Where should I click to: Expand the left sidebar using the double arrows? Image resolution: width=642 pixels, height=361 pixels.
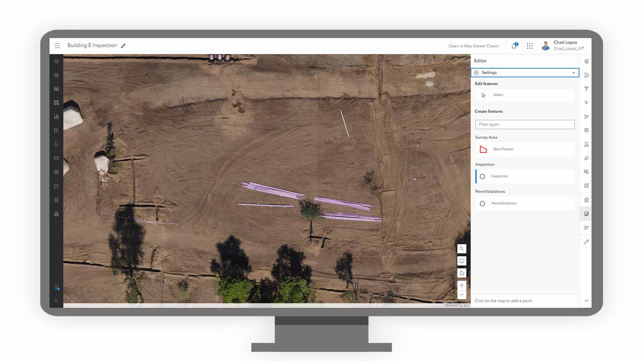56,300
